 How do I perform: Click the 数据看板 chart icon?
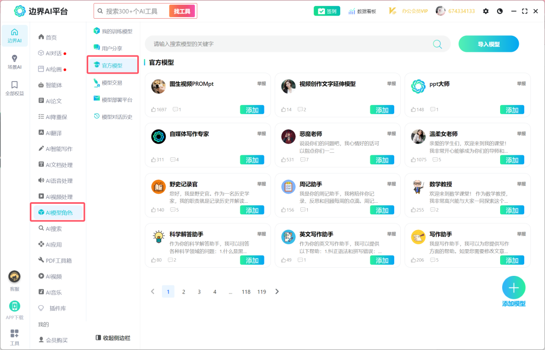click(352, 11)
